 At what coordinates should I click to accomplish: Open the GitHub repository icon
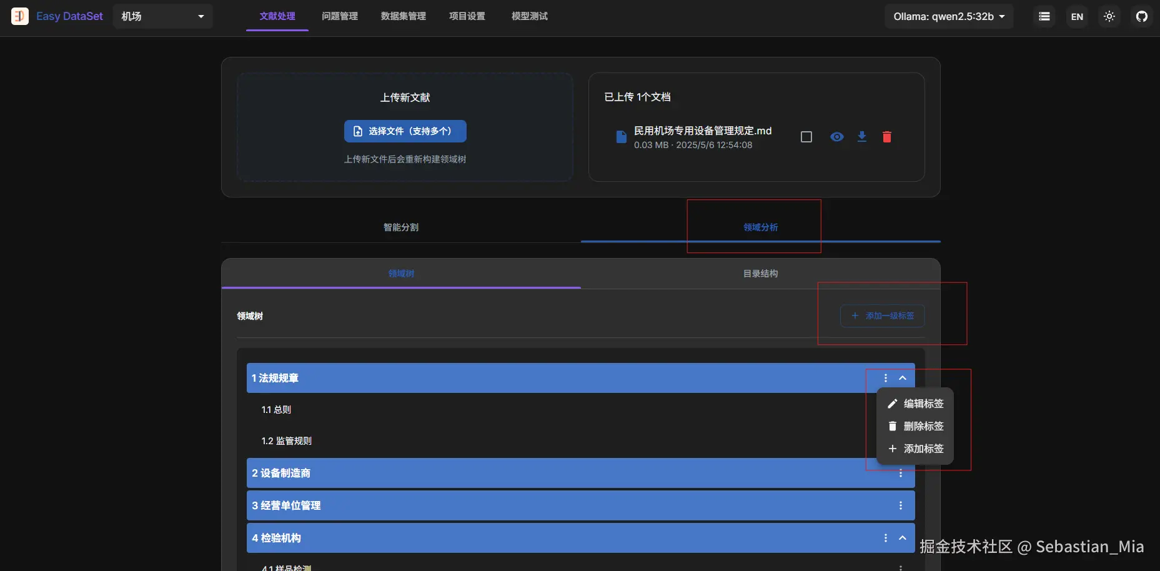click(1143, 16)
